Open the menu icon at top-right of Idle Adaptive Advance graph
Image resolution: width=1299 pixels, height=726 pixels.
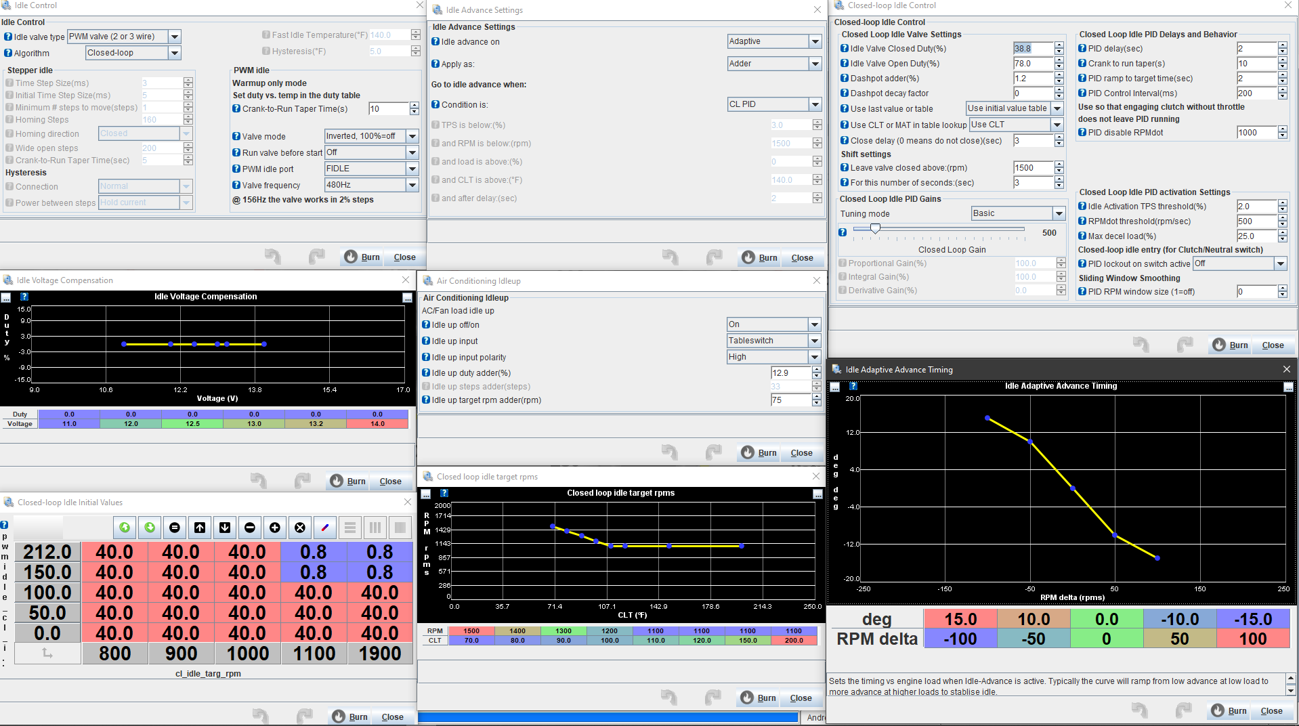1288,387
